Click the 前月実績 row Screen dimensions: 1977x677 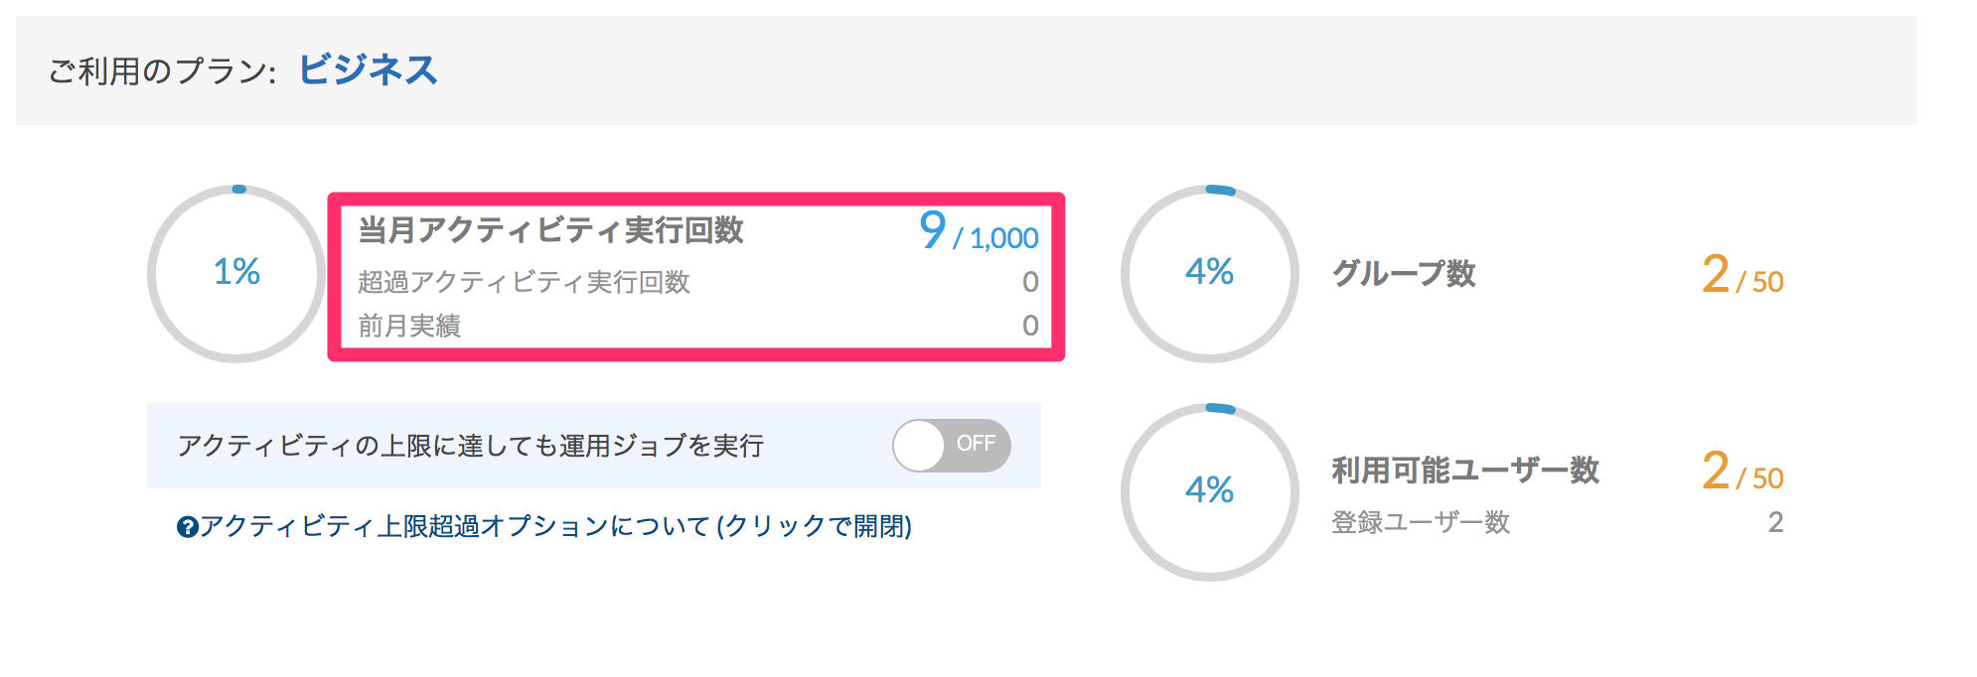point(698,326)
